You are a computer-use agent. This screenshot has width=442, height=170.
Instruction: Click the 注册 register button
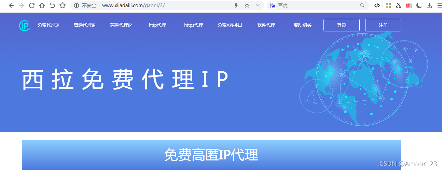pos(383,25)
